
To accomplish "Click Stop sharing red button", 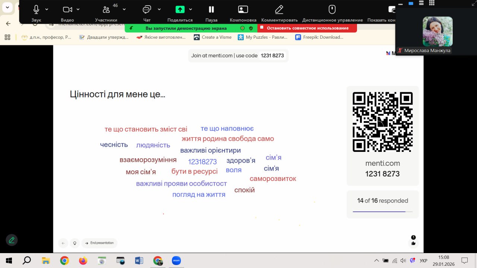I will tap(307, 28).
